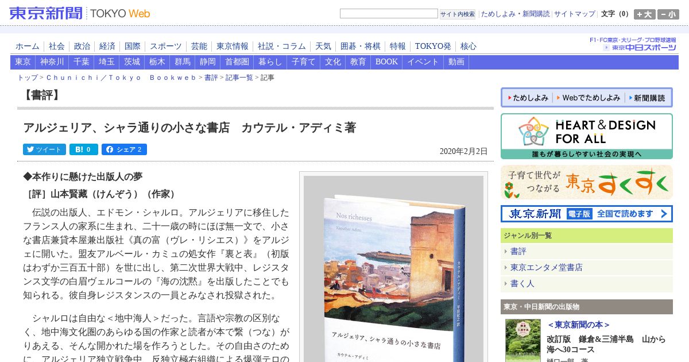Viewport: 689px width, 362px height.
Task: Tweet this article via Twitter button
Action: tap(44, 149)
